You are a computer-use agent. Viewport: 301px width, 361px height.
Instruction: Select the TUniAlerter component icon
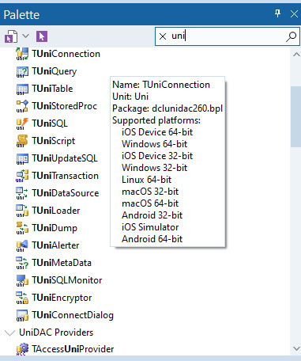(22, 245)
